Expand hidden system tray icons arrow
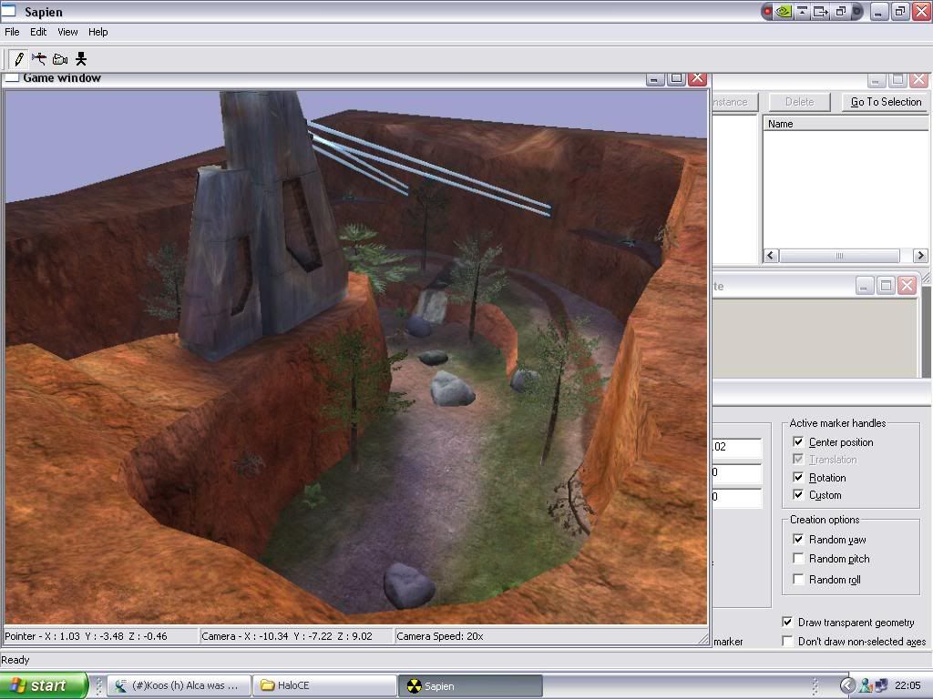The height and width of the screenshot is (699, 933). (x=848, y=685)
